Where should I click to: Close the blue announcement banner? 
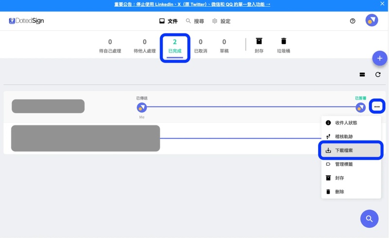(382, 3)
